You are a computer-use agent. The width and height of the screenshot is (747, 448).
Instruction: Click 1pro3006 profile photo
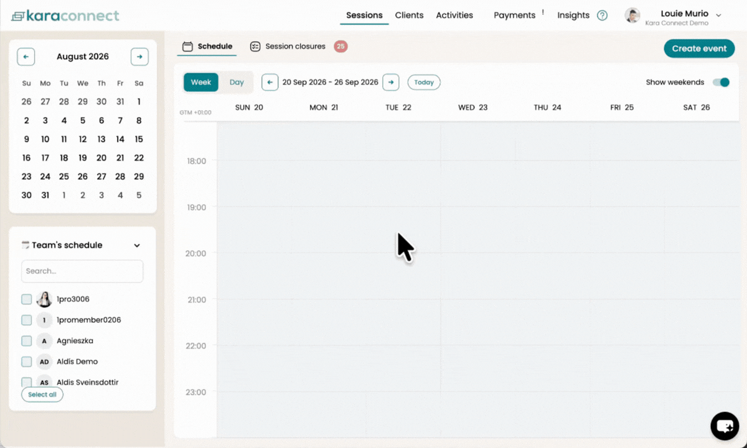pyautogui.click(x=44, y=299)
